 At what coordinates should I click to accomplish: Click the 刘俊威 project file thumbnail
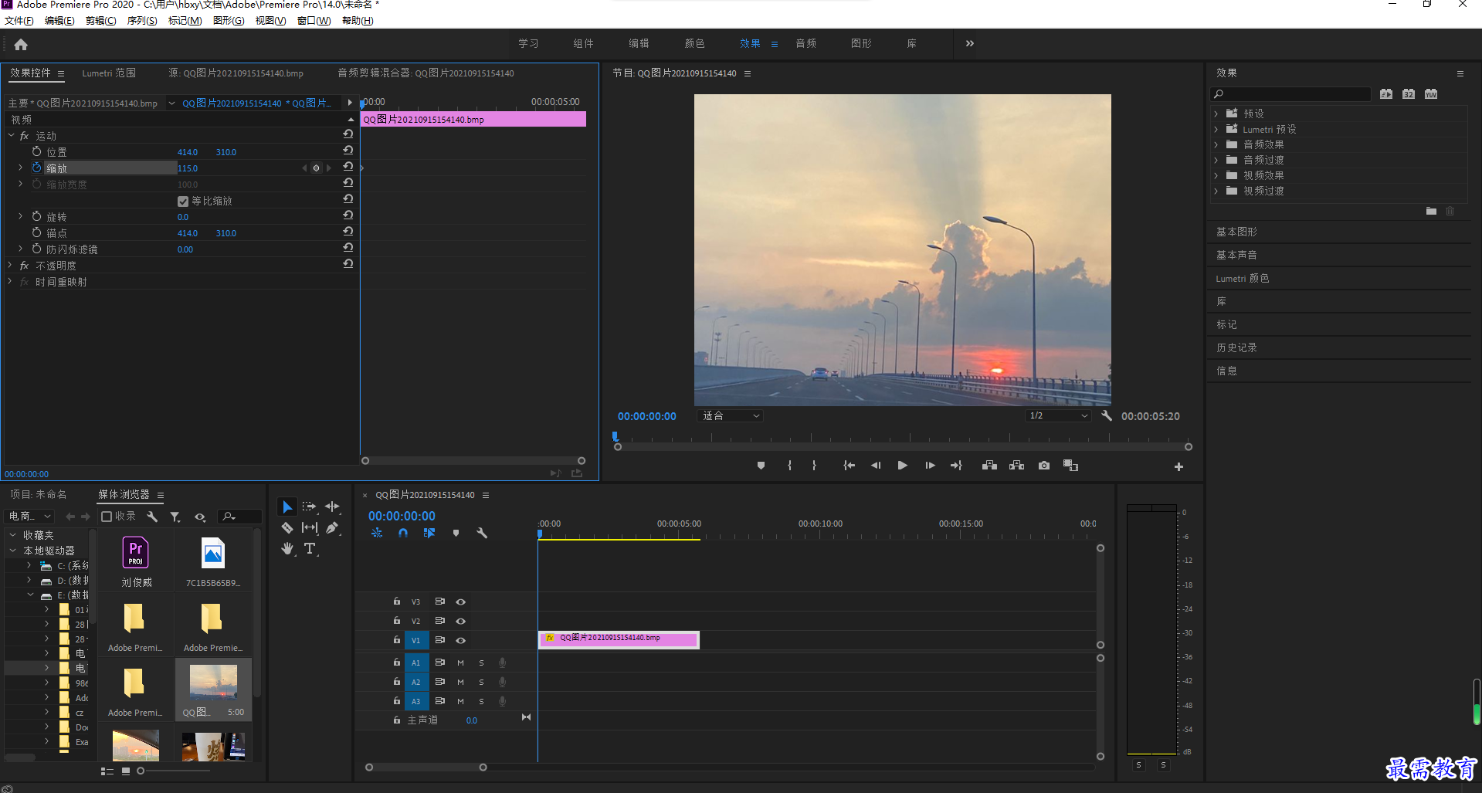[x=136, y=553]
